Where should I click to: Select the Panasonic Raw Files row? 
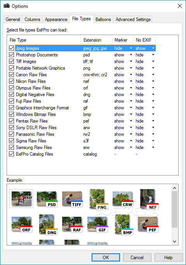pos(82,134)
